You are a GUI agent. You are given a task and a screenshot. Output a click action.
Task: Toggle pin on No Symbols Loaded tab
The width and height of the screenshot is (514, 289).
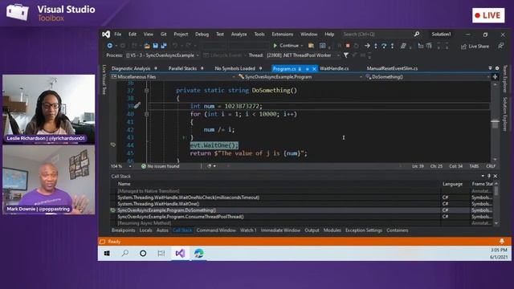click(x=260, y=68)
